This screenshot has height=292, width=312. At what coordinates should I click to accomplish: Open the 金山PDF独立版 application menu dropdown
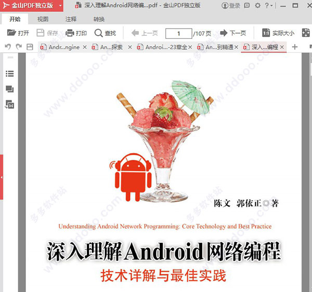[60, 6]
